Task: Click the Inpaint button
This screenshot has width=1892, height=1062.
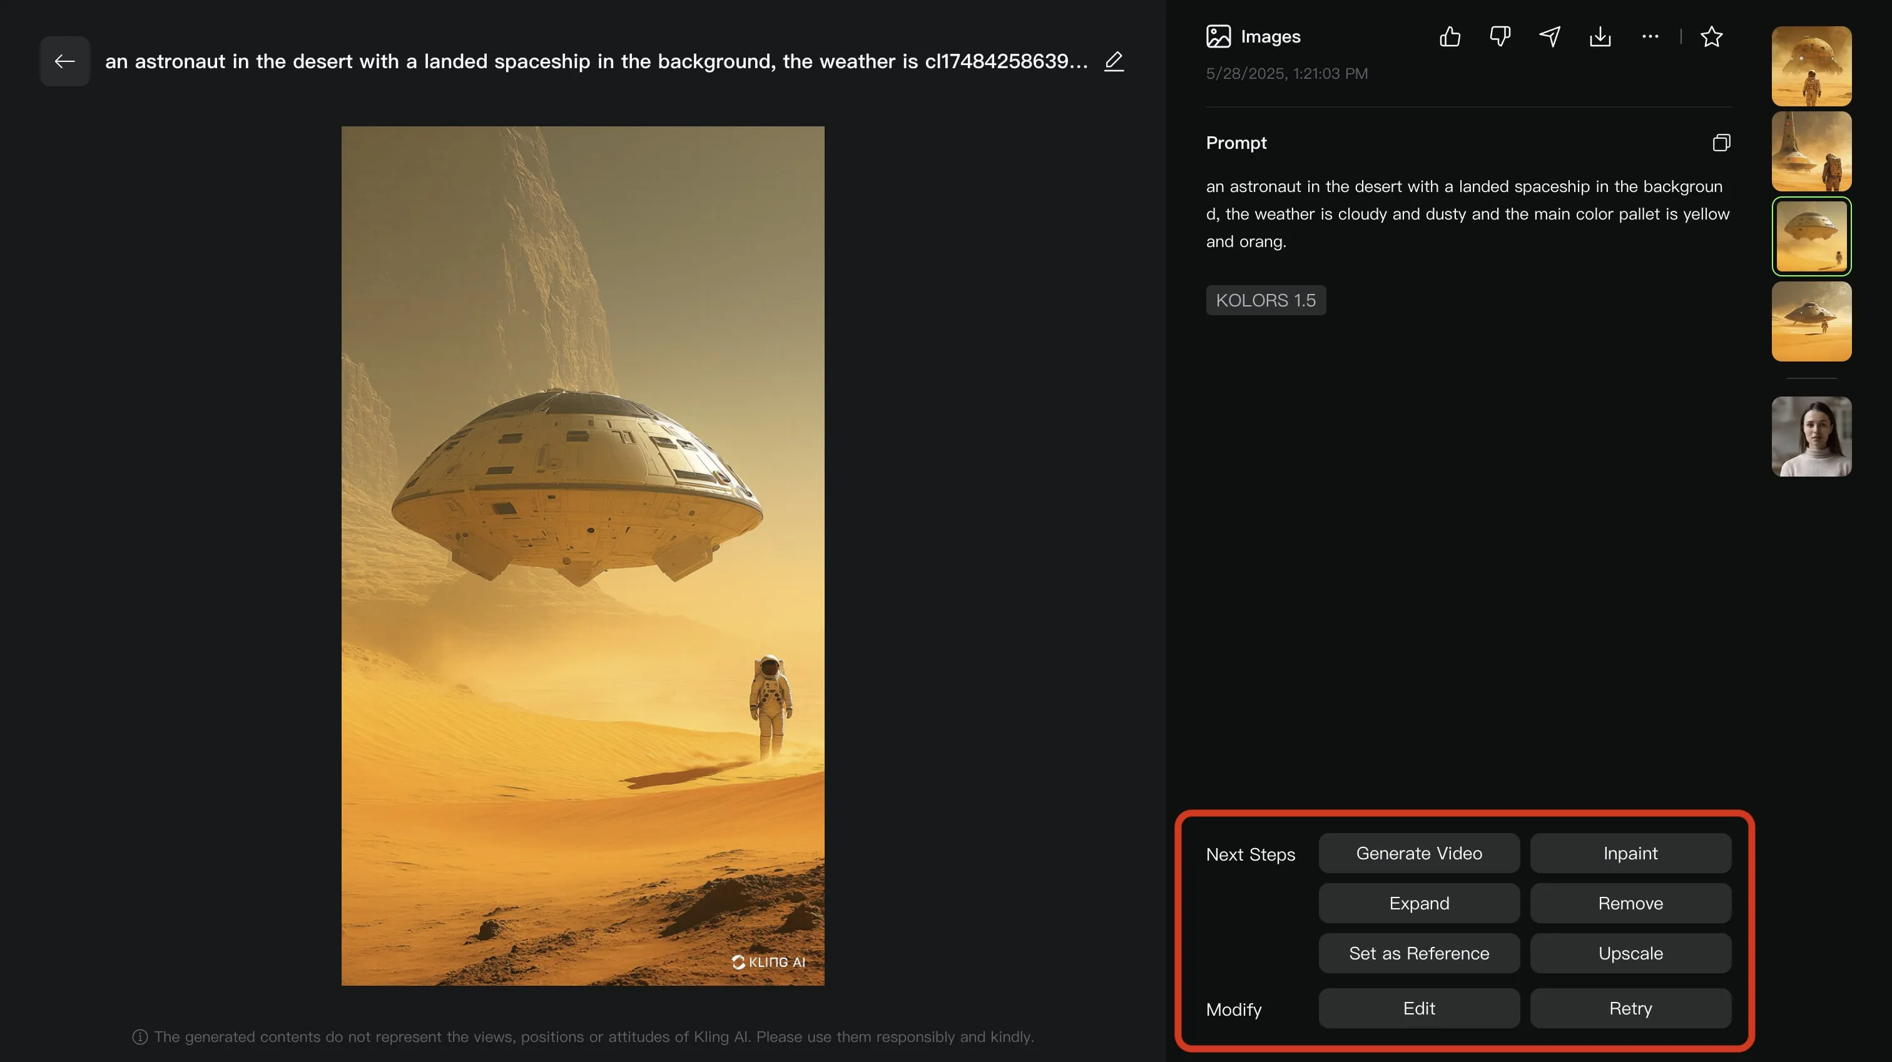Action: pos(1630,852)
